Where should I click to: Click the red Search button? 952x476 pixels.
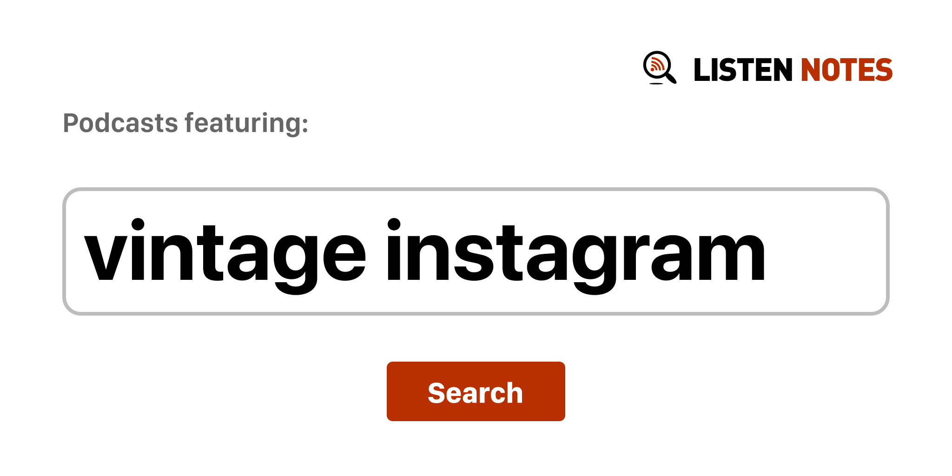[476, 391]
